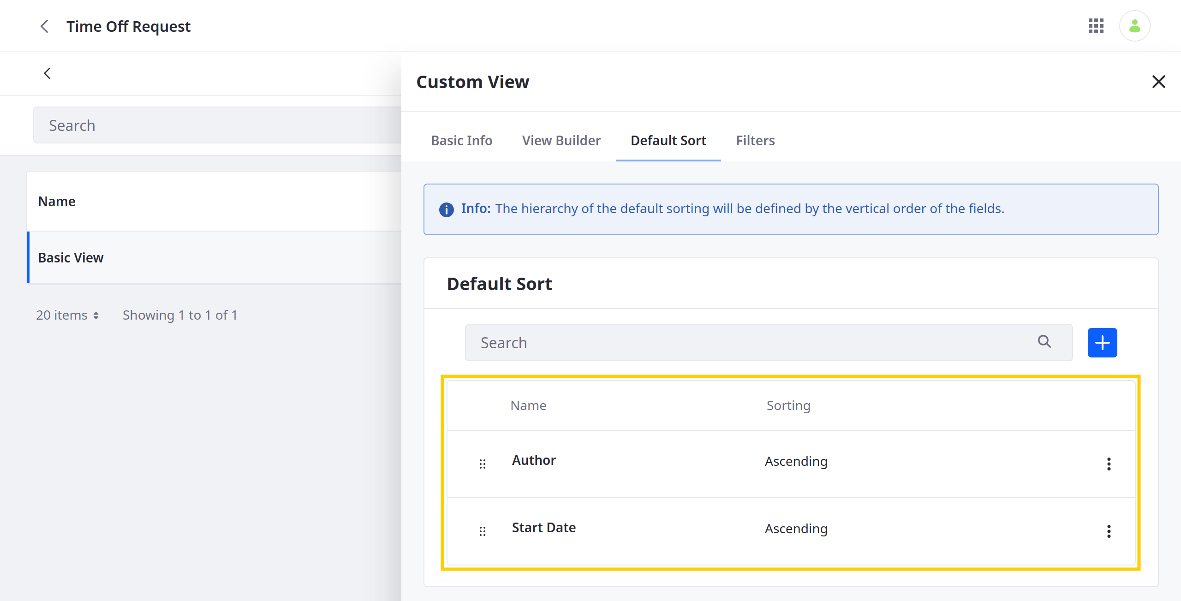Switch to the Basic Info tab
The height and width of the screenshot is (601, 1181).
pos(461,140)
